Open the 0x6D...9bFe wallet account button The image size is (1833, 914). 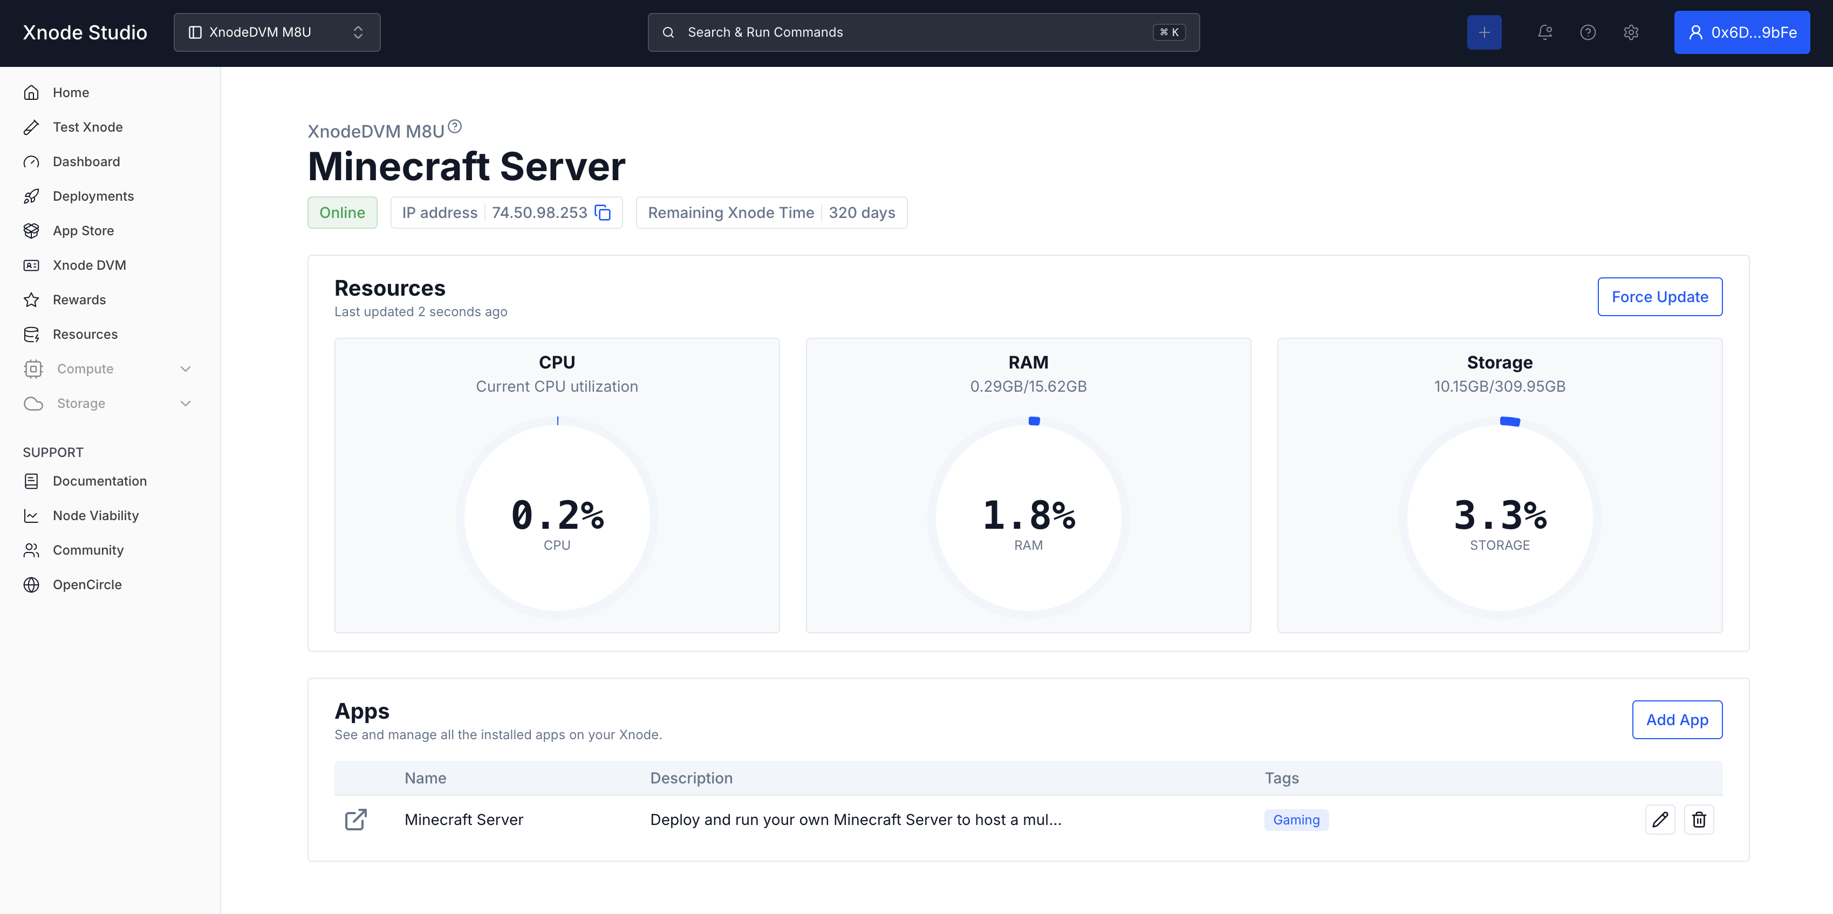[x=1741, y=32]
